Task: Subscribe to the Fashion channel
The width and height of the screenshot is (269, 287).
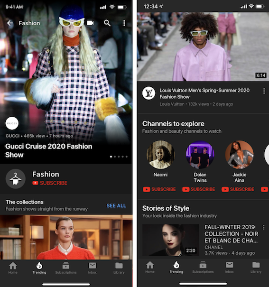Action: pos(50,183)
